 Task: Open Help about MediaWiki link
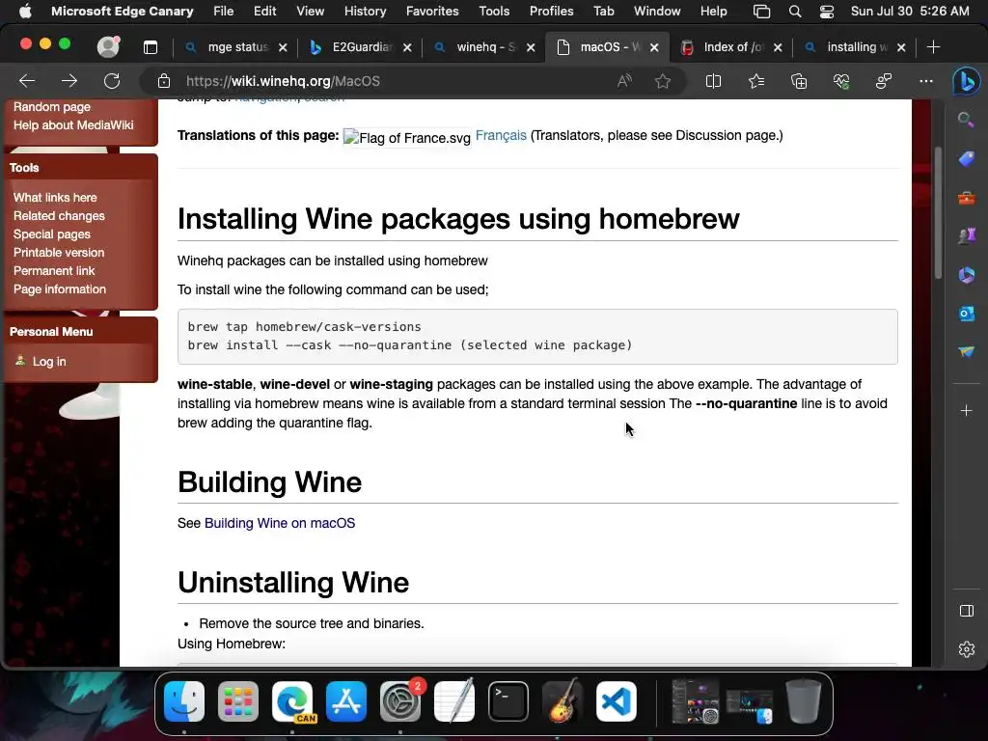(73, 124)
